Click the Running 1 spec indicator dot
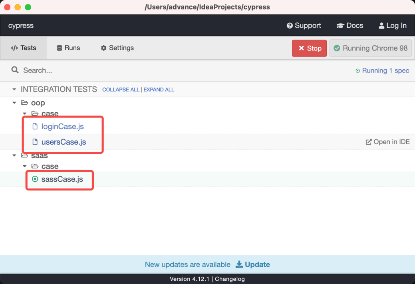The width and height of the screenshot is (415, 284). pos(357,71)
